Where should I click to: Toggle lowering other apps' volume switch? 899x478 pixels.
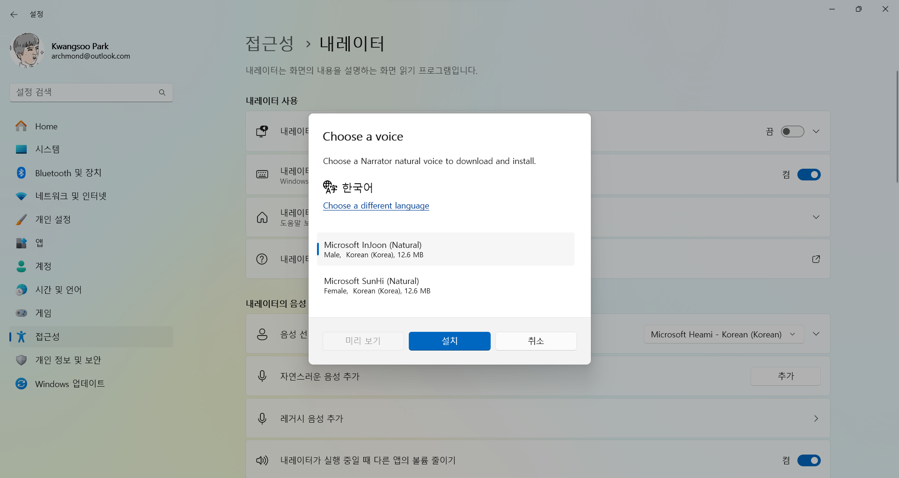(x=809, y=461)
